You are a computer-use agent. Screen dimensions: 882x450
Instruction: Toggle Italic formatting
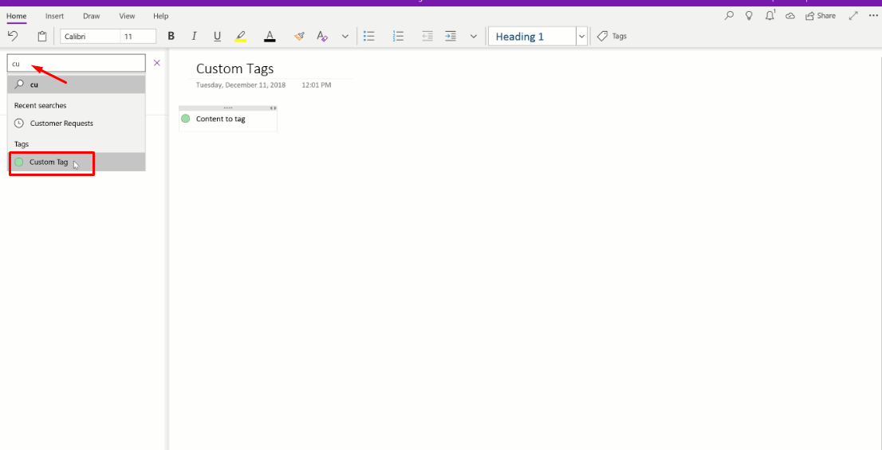(x=194, y=37)
